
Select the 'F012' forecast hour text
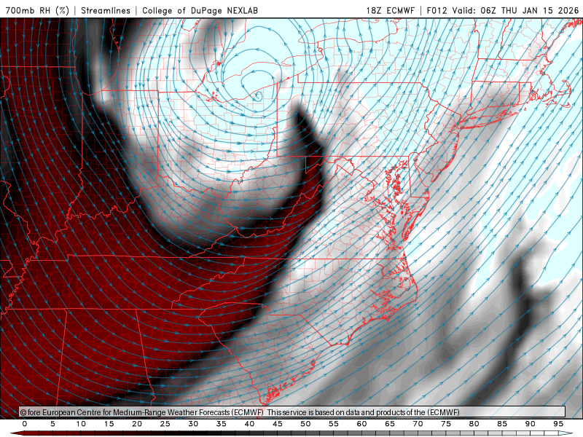pyautogui.click(x=437, y=10)
